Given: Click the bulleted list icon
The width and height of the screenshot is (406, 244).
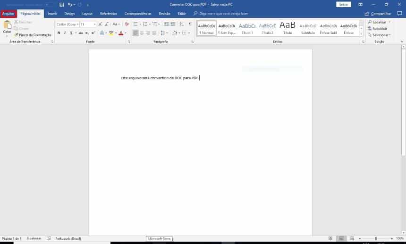Looking at the screenshot, I should pos(135,24).
